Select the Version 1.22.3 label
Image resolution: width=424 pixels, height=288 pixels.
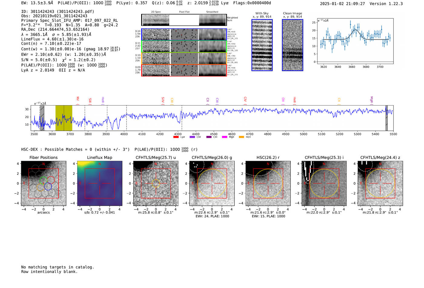(386, 4)
